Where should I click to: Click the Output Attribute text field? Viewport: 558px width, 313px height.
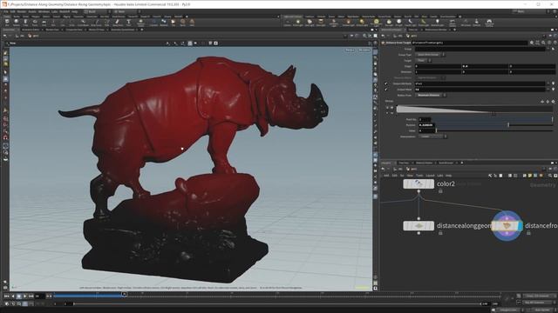[x=480, y=83]
